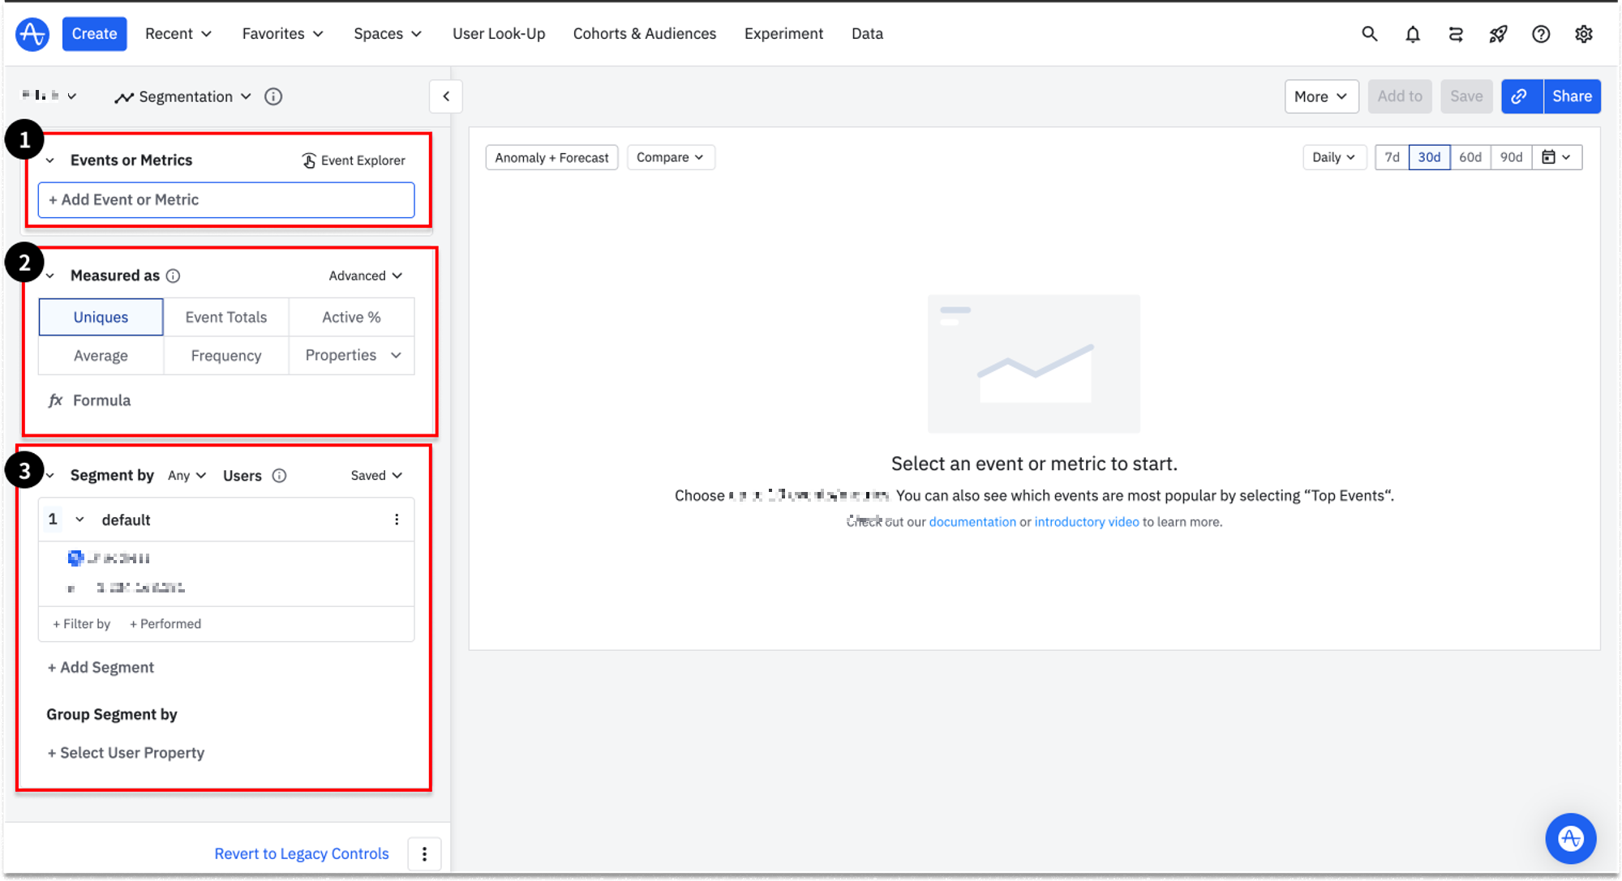Click the blue Create button
The height and width of the screenshot is (881, 1622).
[94, 34]
